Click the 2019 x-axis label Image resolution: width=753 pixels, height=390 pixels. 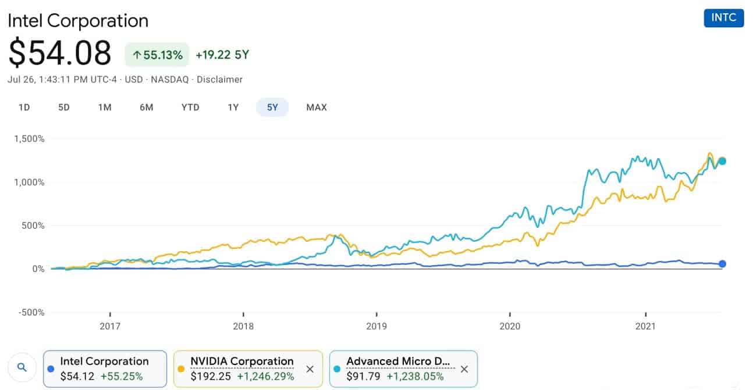pos(376,326)
